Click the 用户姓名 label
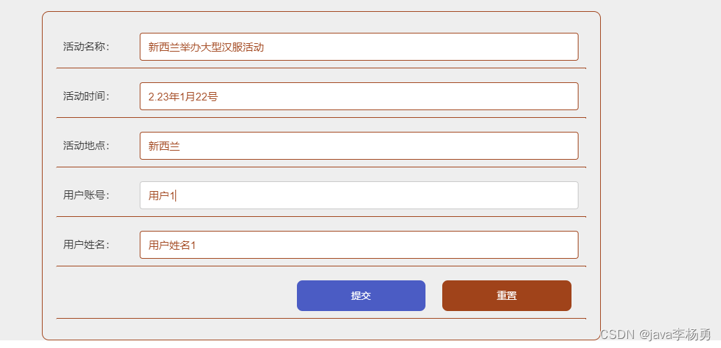721x348 pixels. click(86, 245)
